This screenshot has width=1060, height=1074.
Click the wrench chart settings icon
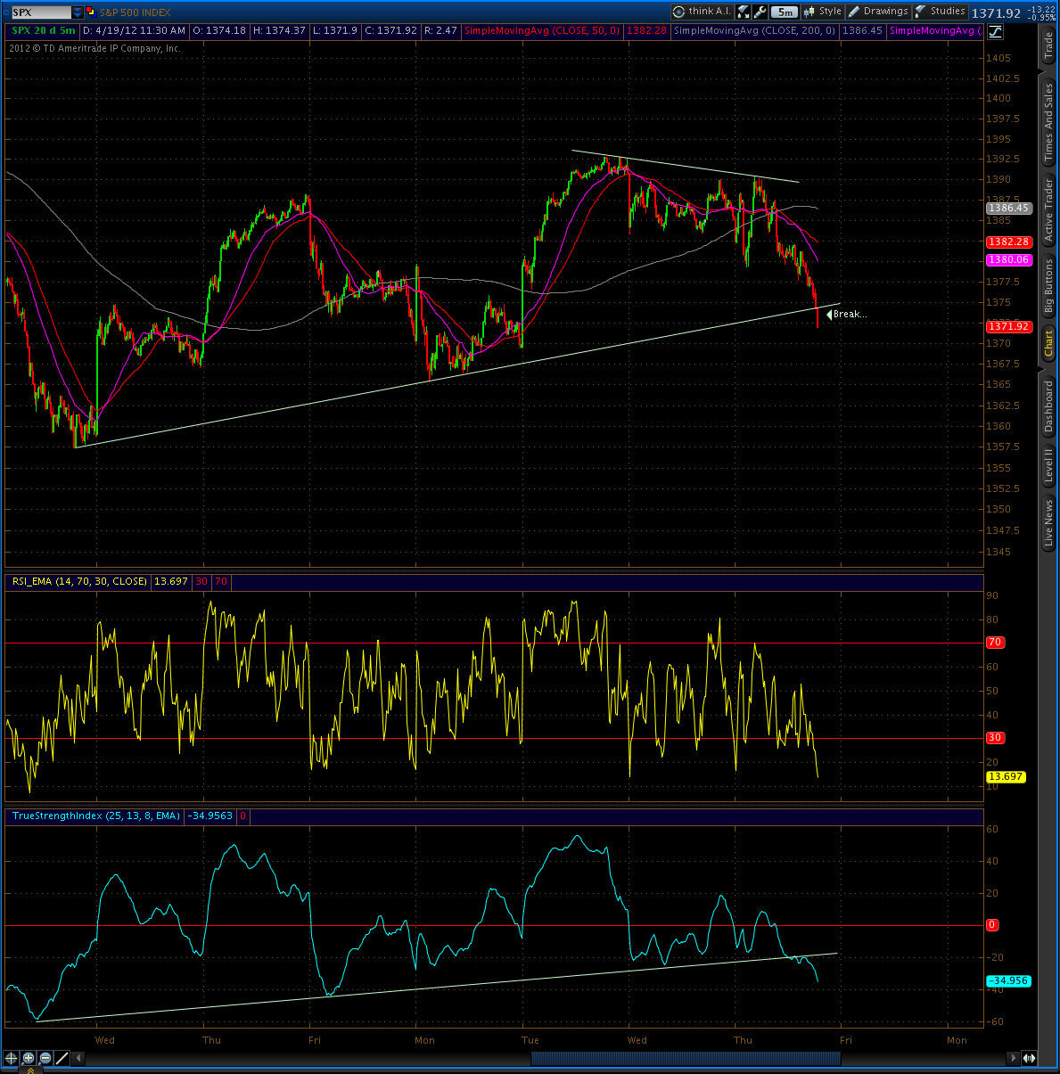point(760,12)
